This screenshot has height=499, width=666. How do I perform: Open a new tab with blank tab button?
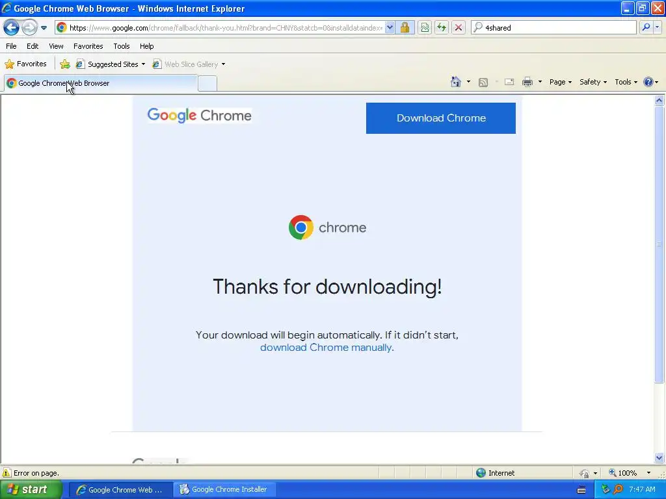(x=207, y=83)
